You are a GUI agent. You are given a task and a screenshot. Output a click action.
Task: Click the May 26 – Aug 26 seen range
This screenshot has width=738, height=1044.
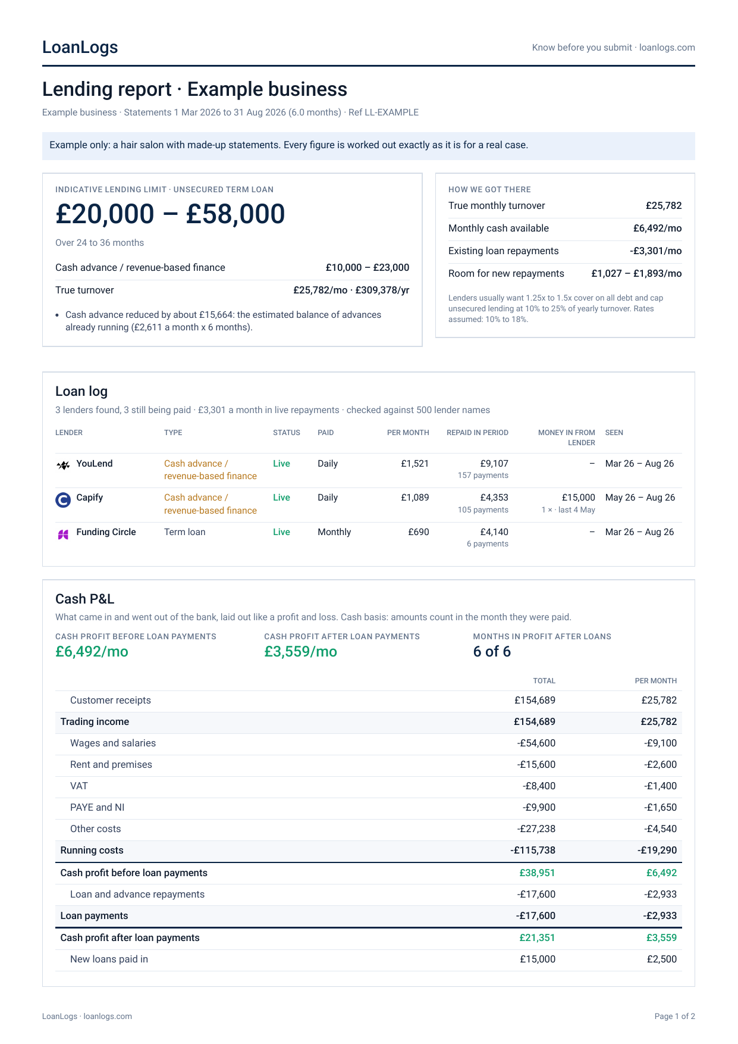pos(640,498)
